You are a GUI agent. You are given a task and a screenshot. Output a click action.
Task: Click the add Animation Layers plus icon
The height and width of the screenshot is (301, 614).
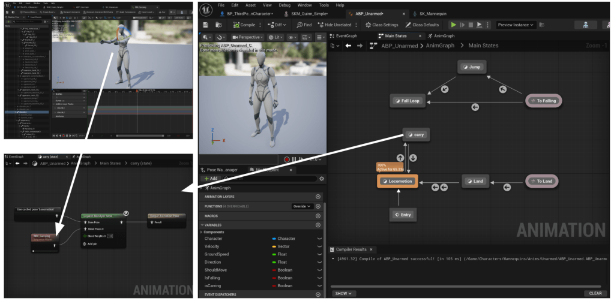[x=318, y=197]
